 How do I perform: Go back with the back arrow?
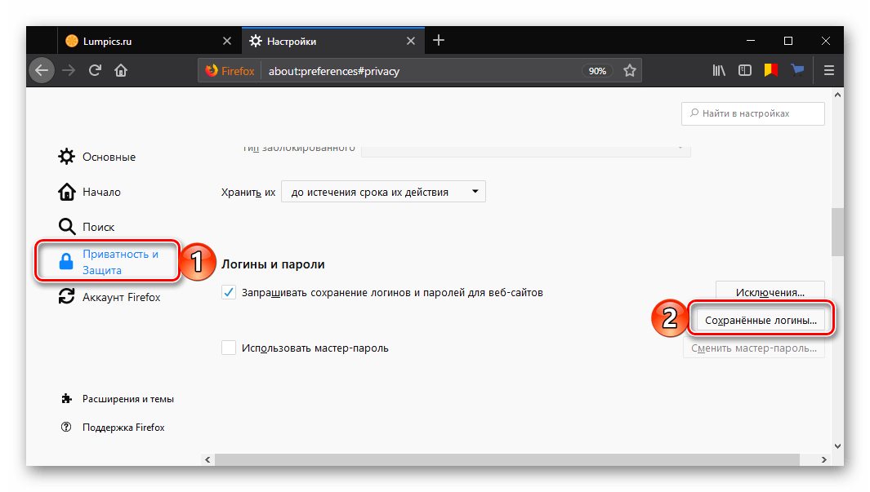pos(42,70)
